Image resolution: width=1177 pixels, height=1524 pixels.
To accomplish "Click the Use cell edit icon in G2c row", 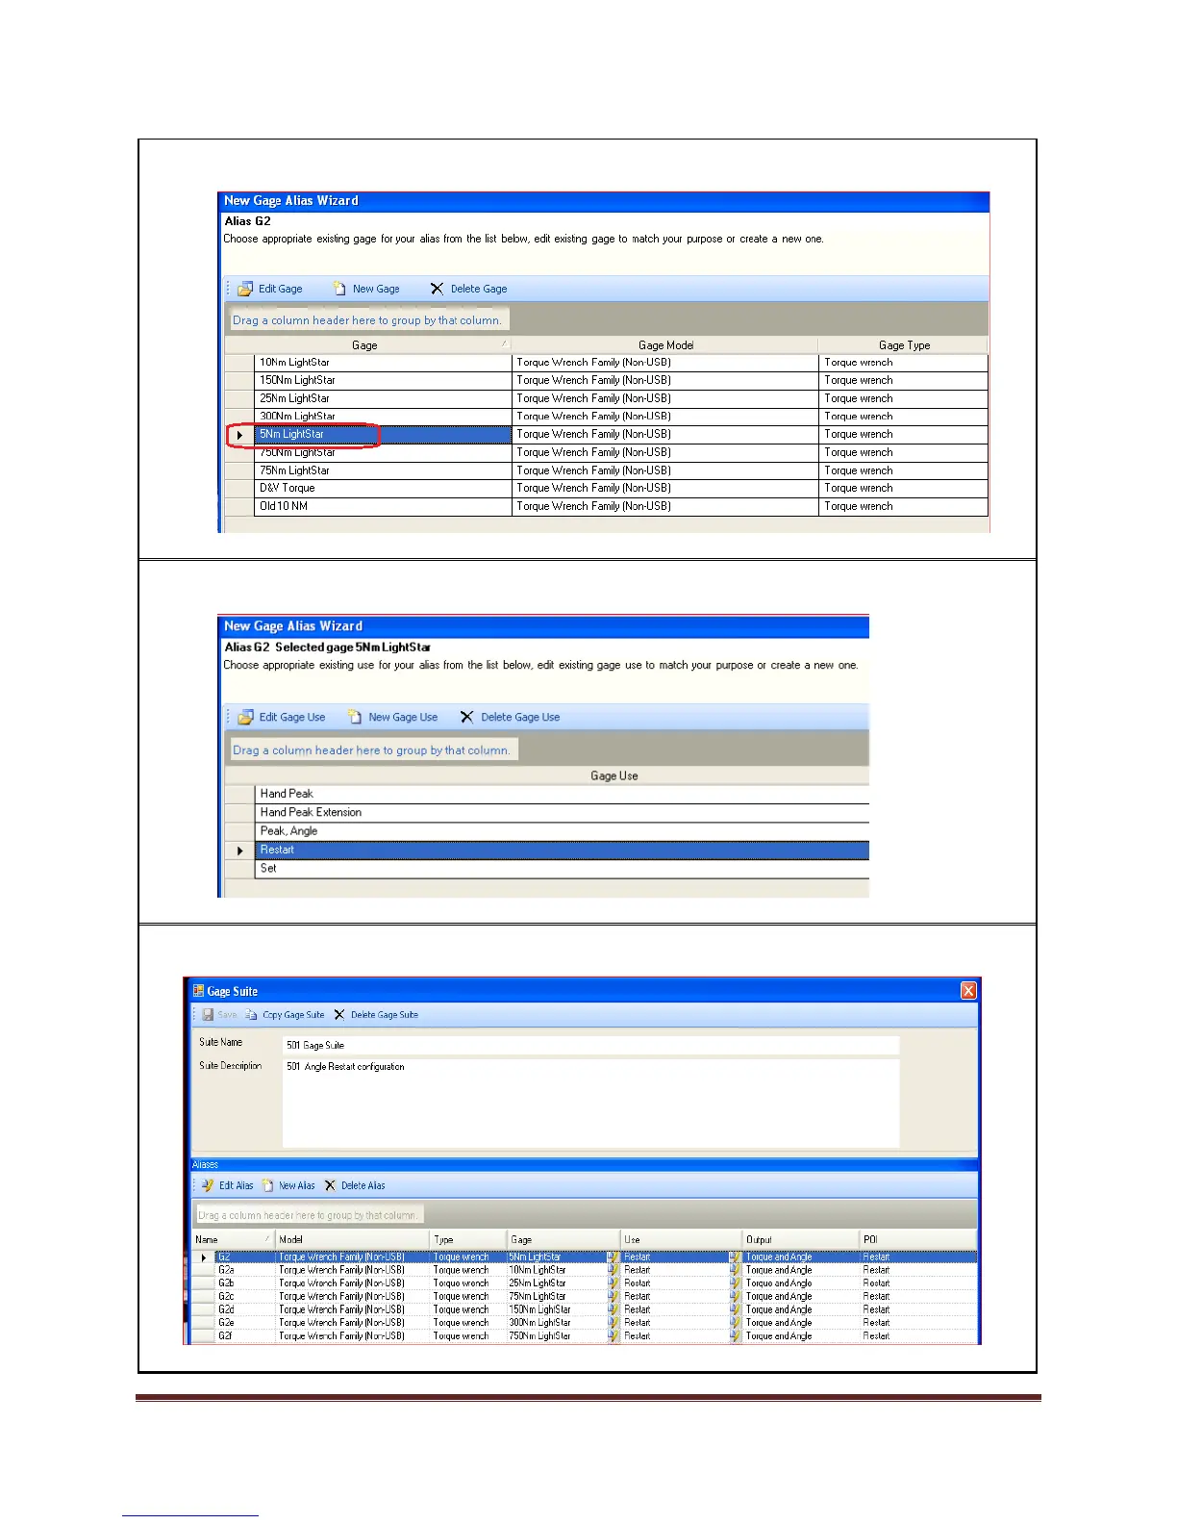I will [736, 1296].
